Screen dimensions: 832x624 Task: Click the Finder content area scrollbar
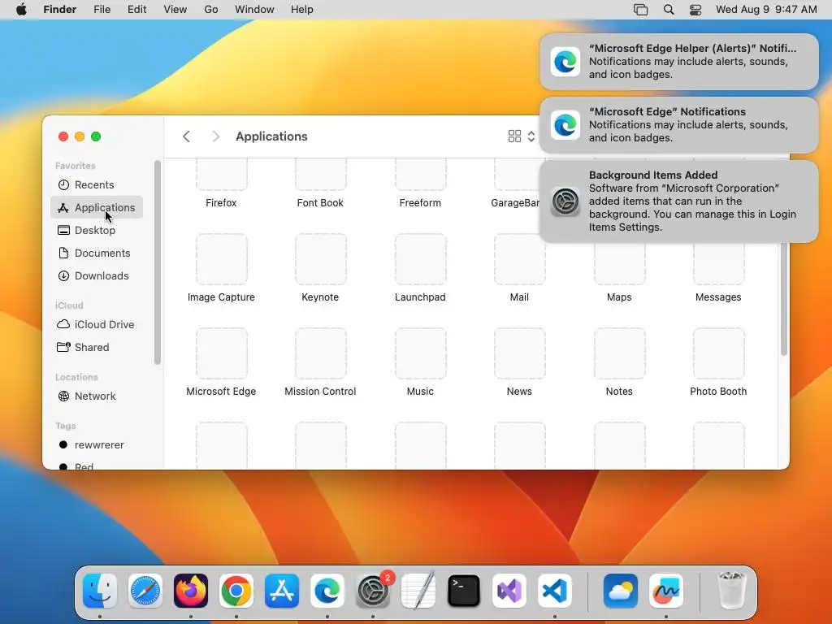pos(784,300)
